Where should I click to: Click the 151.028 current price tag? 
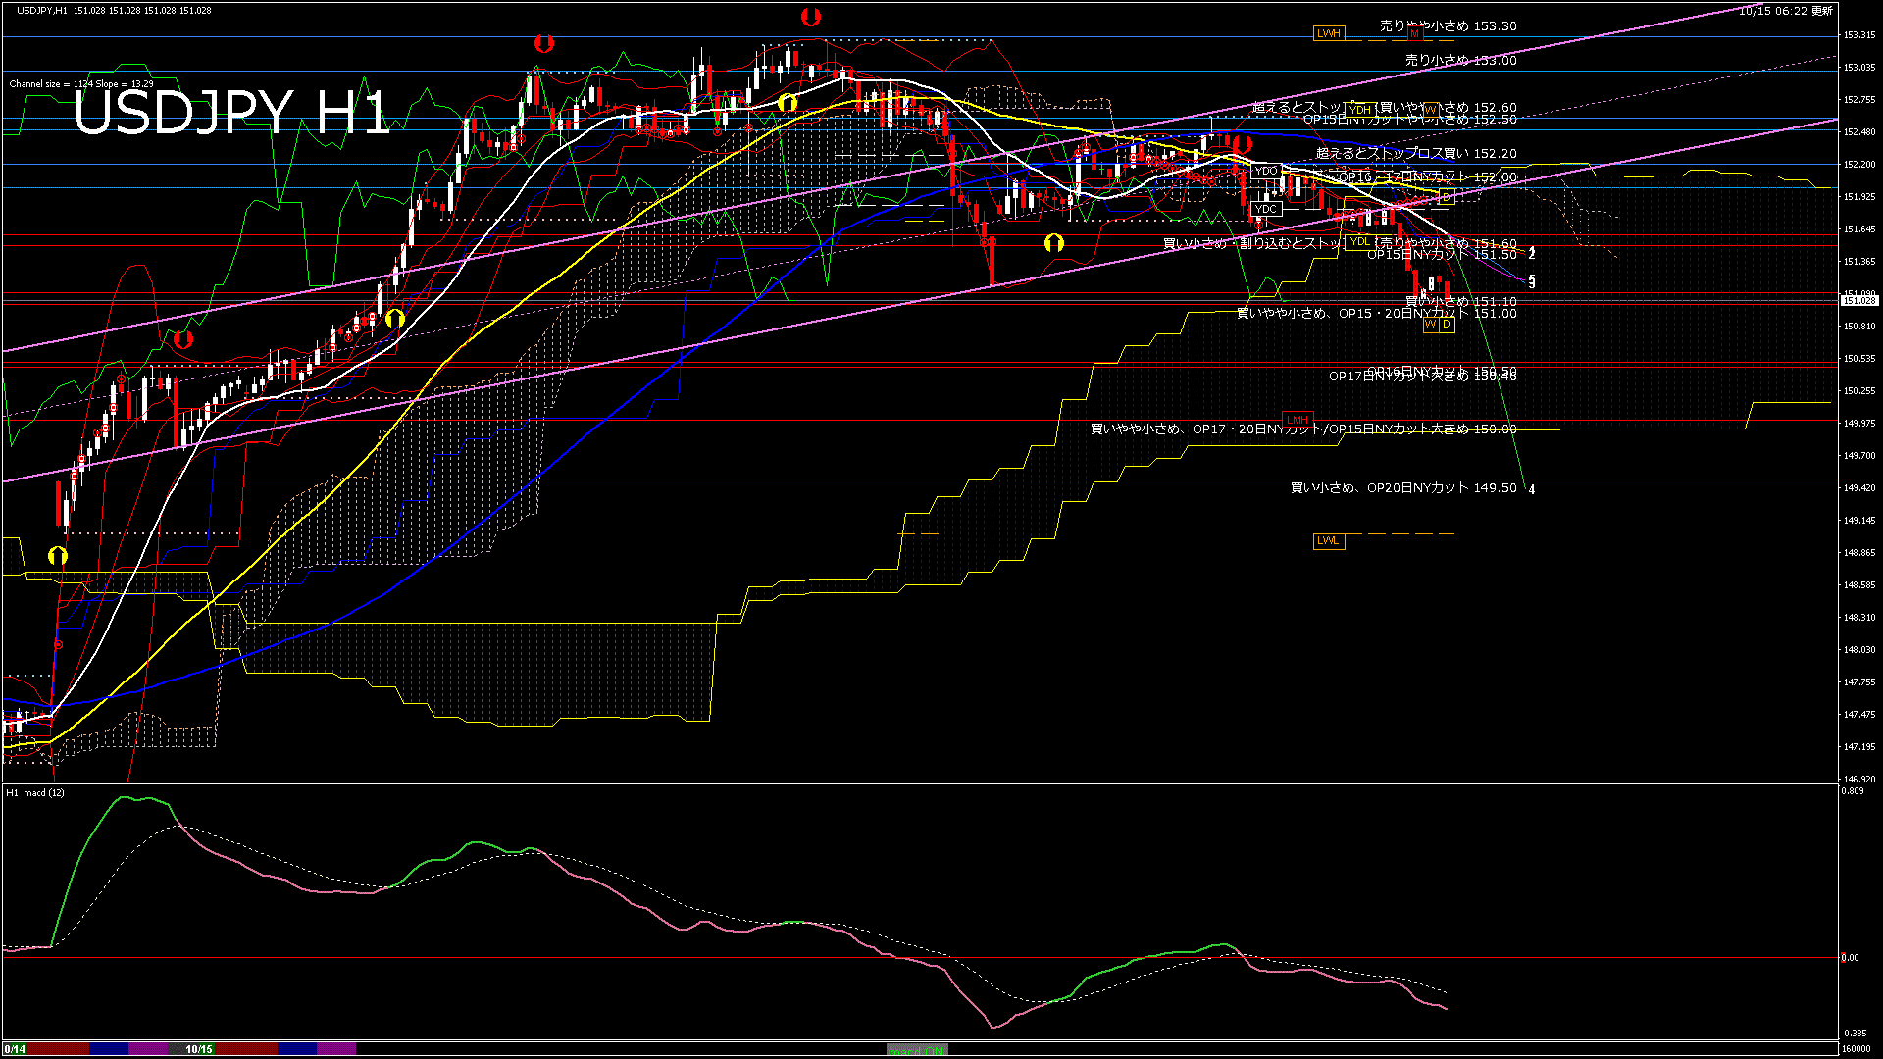click(x=1859, y=301)
